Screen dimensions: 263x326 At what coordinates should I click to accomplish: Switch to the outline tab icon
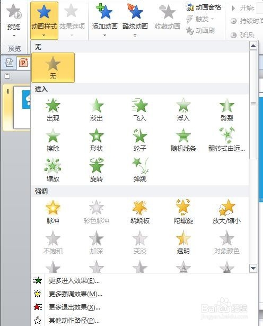pyautogui.click(x=10, y=63)
